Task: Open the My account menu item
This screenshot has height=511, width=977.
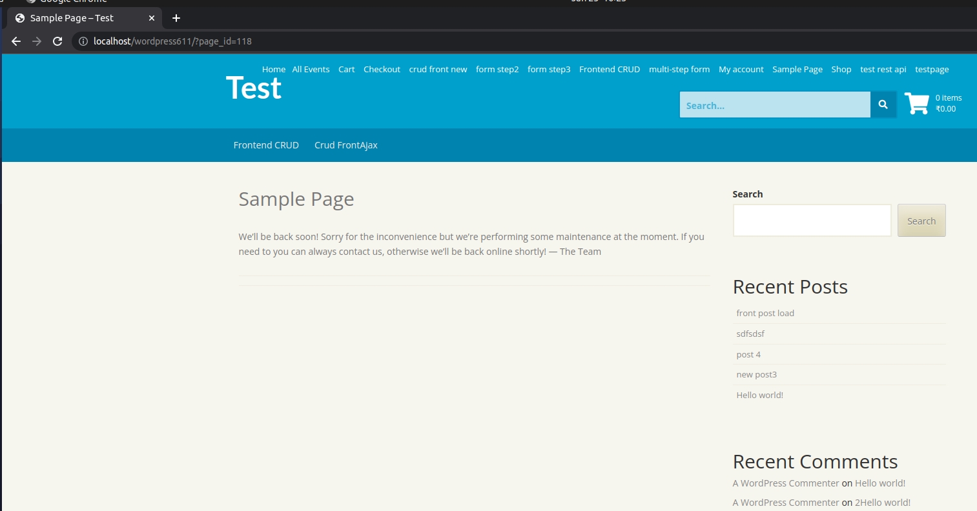Action: (741, 69)
